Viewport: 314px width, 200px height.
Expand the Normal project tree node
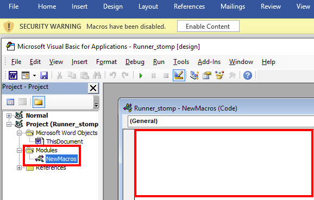click(x=9, y=115)
